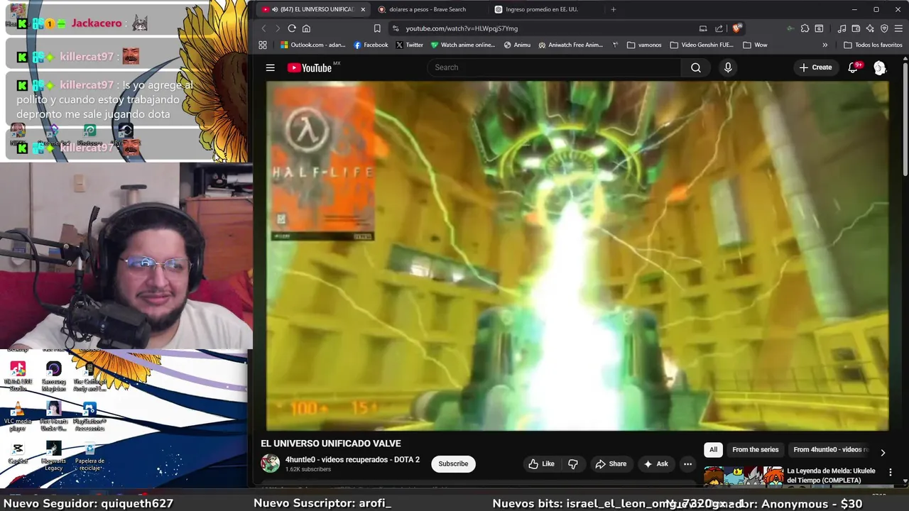Open Brave Playlist music note icon
The width and height of the screenshot is (909, 511).
(842, 28)
